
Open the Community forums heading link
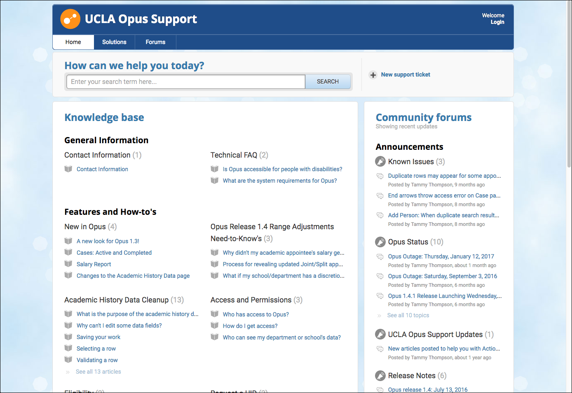click(x=424, y=117)
